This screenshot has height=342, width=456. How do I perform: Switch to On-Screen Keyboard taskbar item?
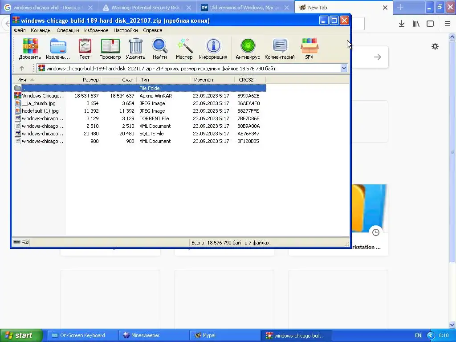click(x=82, y=335)
